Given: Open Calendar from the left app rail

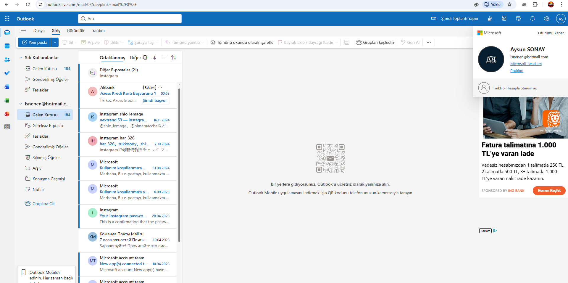Looking at the screenshot, I should (x=7, y=46).
